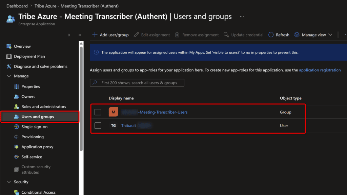The width and height of the screenshot is (347, 195).
Task: Click the key icon for Update credential
Action: click(x=226, y=35)
